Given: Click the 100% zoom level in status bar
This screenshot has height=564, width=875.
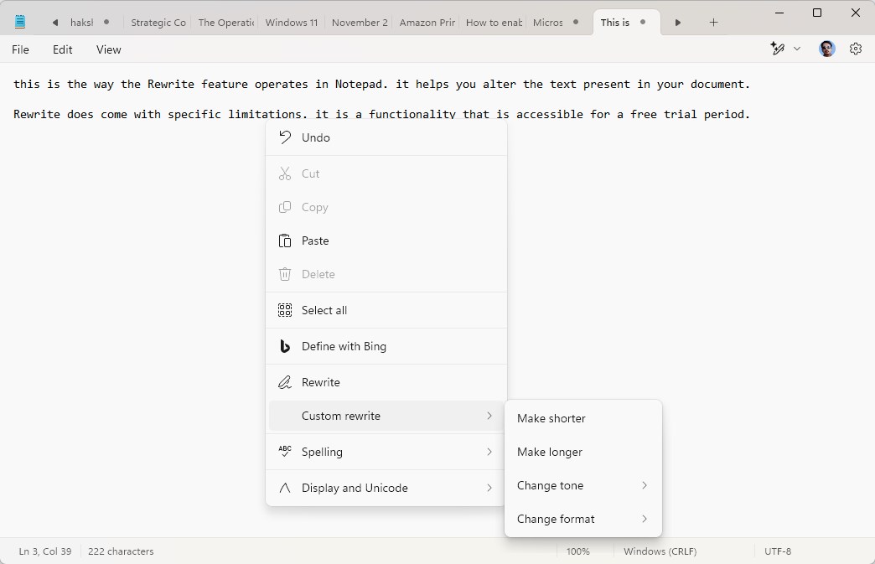Looking at the screenshot, I should pyautogui.click(x=577, y=551).
